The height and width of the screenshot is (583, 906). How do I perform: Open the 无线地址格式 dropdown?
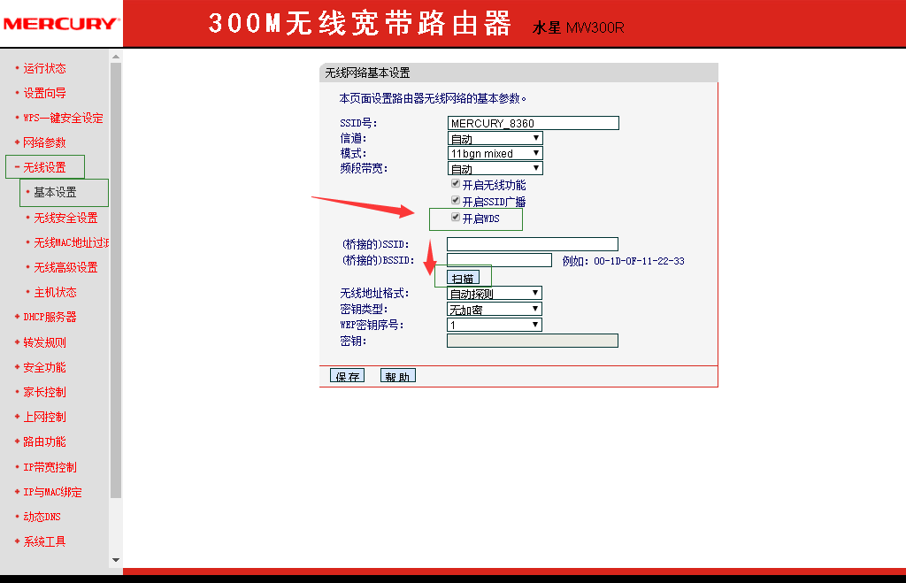(x=494, y=293)
